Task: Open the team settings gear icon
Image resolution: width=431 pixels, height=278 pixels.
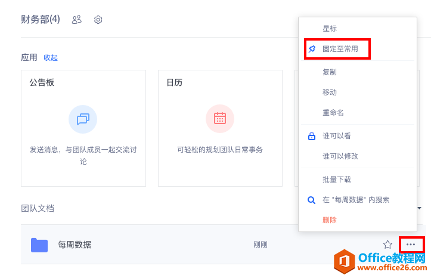Action: pos(98,20)
